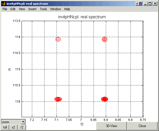159x131 pixels.
Task: Minimize the invitpHNcpl window
Action: [145, 4]
